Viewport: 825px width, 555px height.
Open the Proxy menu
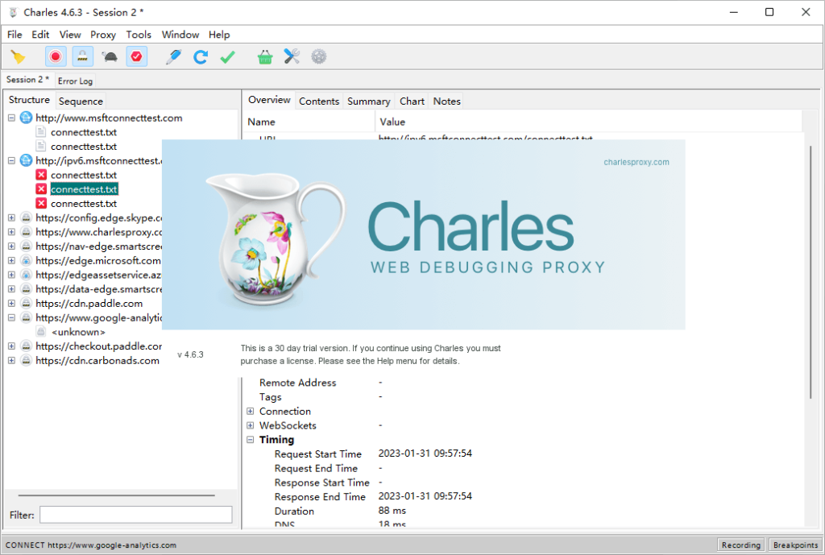pyautogui.click(x=102, y=35)
